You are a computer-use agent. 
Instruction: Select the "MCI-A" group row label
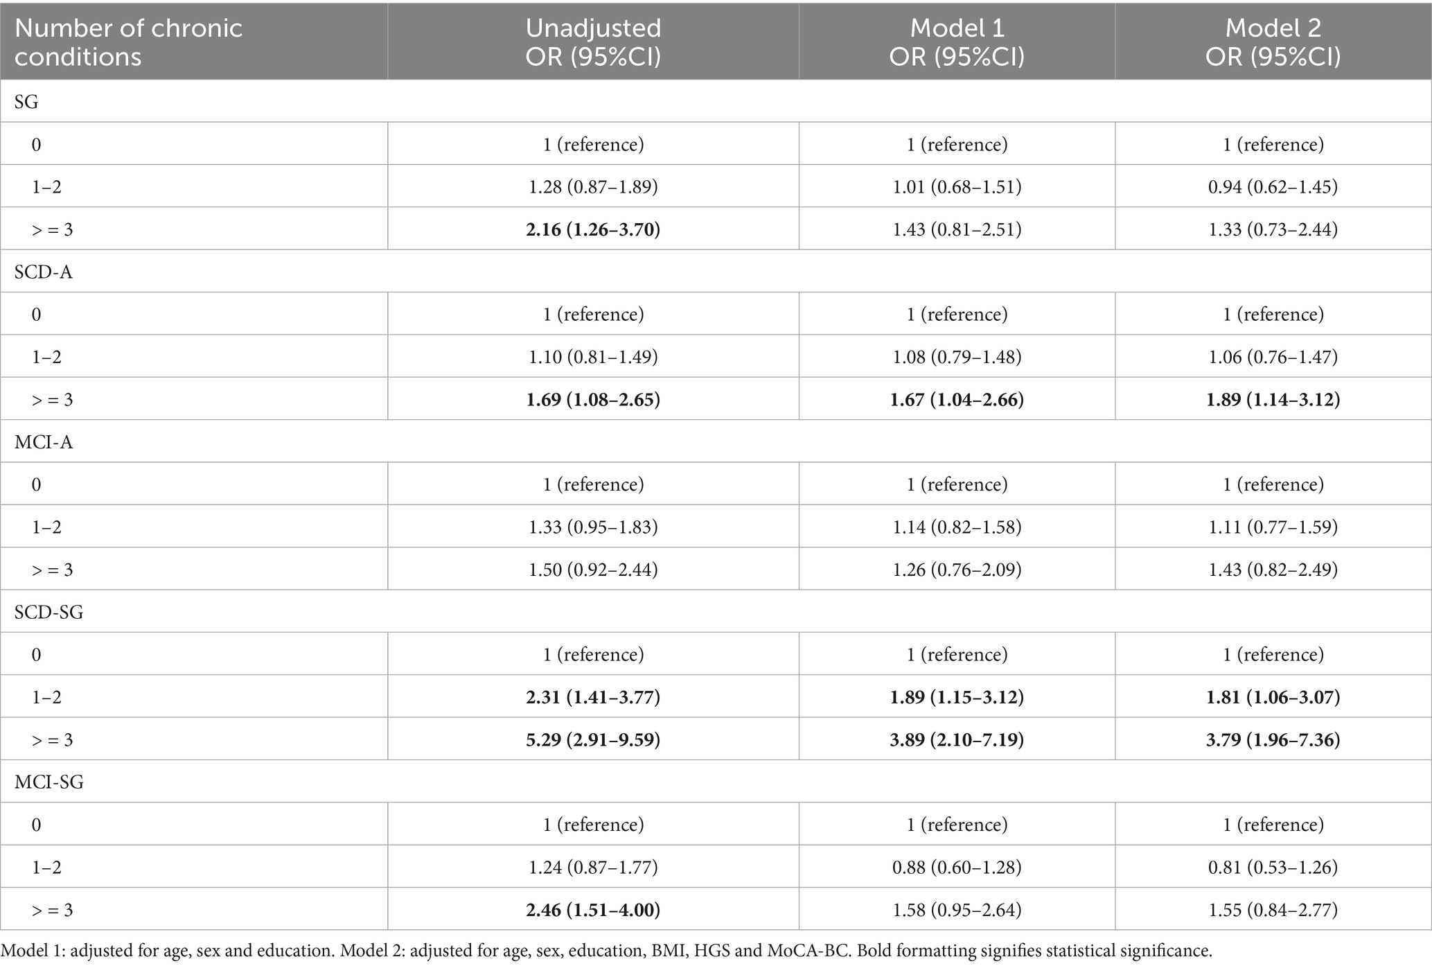(44, 441)
